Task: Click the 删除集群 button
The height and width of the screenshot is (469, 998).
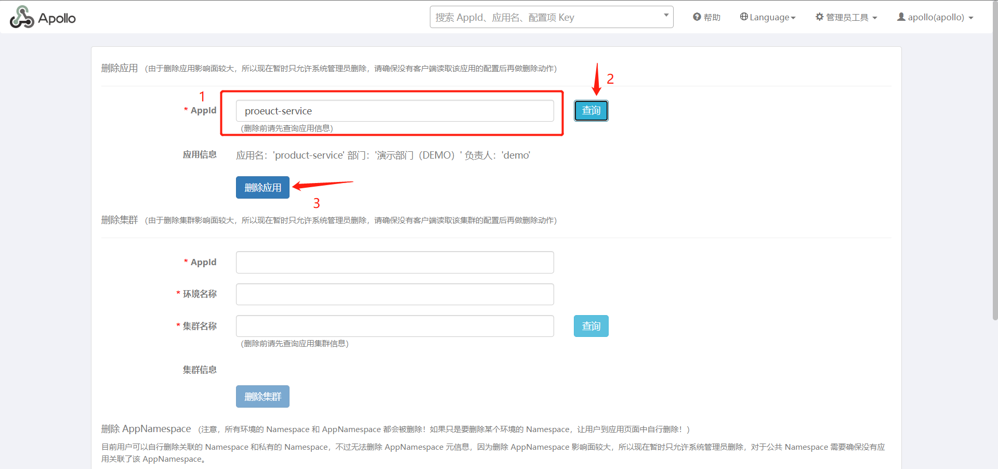Action: (x=262, y=397)
